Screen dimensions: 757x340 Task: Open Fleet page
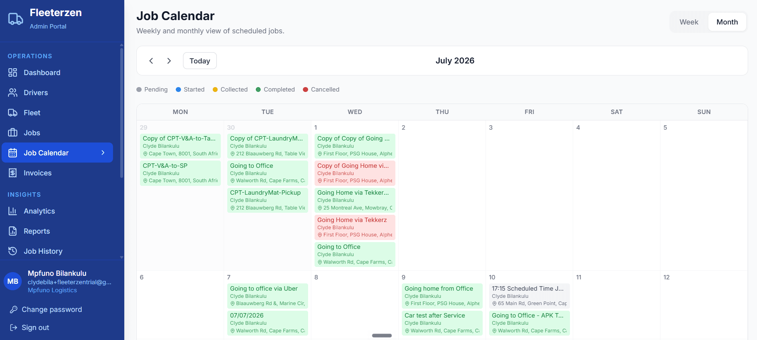click(x=57, y=113)
